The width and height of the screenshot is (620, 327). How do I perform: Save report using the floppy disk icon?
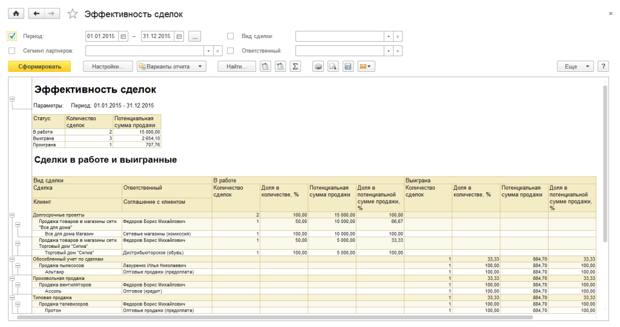(348, 66)
